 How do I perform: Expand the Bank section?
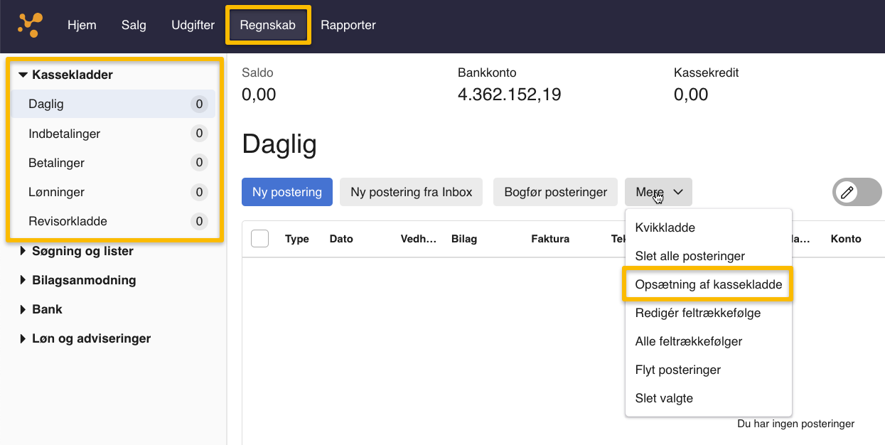47,309
